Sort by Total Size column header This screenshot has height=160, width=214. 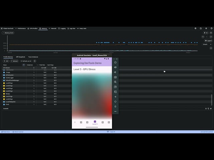pyautogui.click(x=41, y=65)
